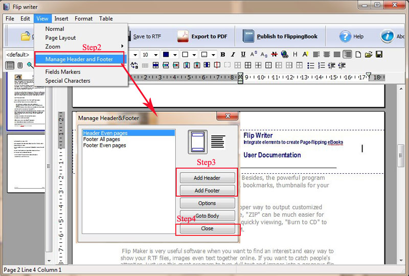Click the document vertical scrollbar handle
The image size is (409, 276).
coord(400,155)
